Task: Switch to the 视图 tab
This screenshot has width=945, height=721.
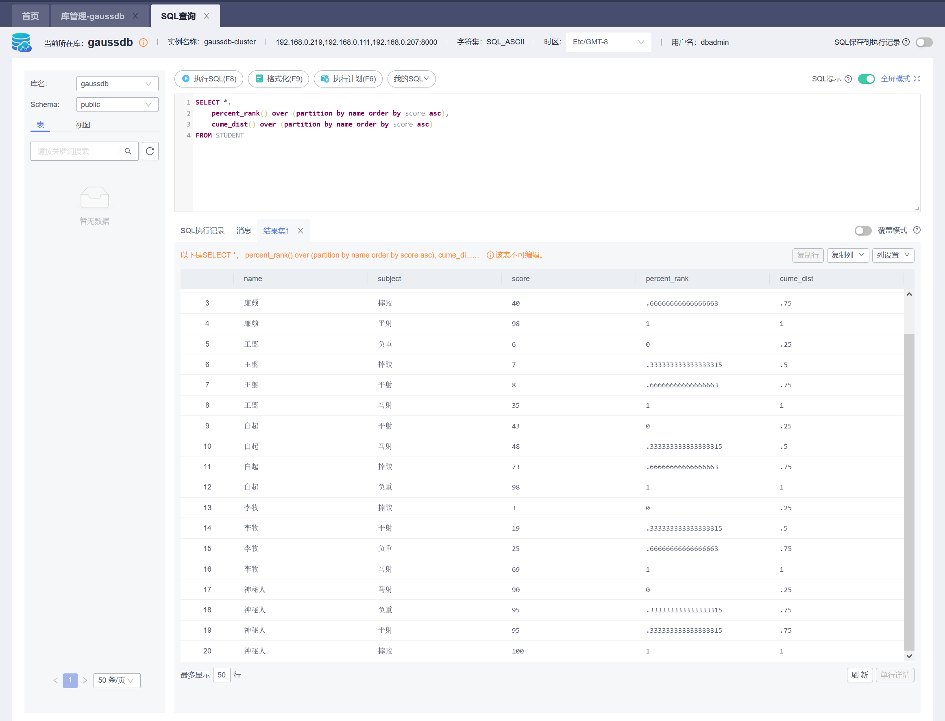Action: (83, 125)
